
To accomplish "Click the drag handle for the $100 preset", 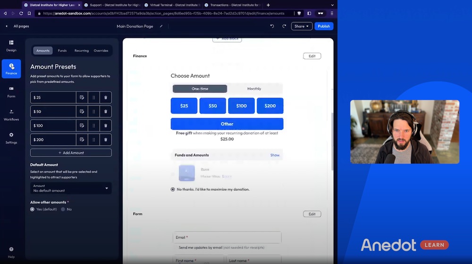I will pyautogui.click(x=93, y=125).
